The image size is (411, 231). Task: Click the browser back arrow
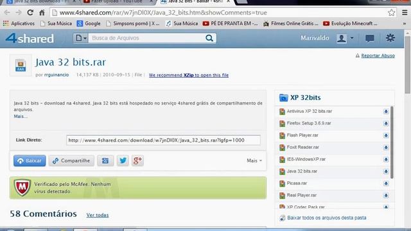(x=7, y=12)
